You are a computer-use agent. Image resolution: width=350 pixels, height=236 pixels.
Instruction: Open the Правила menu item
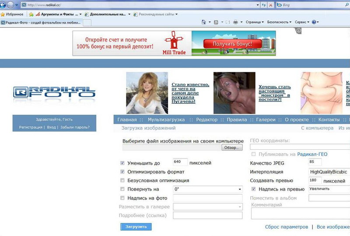tap(237, 120)
